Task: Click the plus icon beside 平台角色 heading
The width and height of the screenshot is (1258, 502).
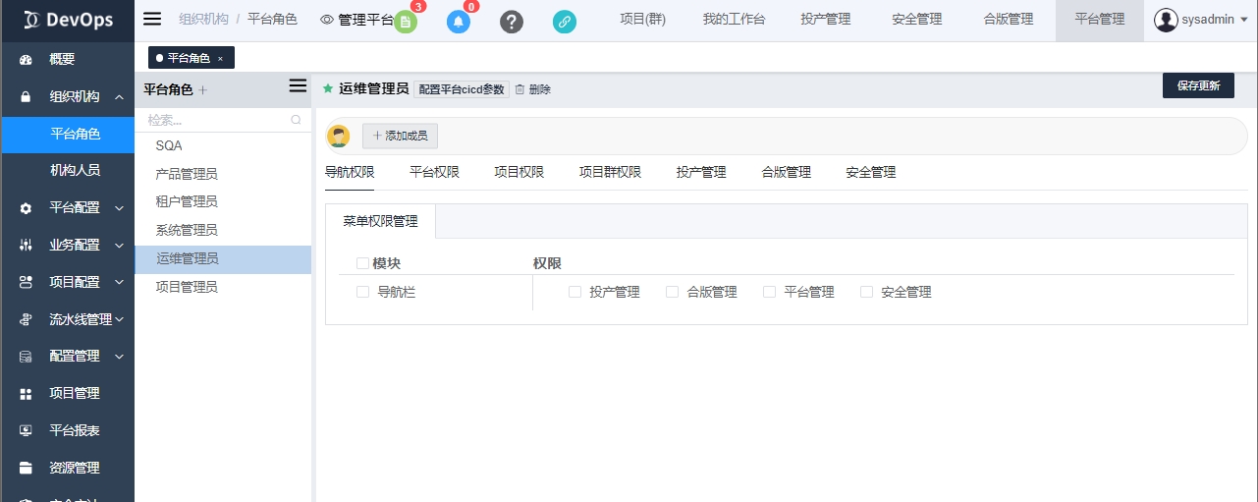Action: (203, 90)
